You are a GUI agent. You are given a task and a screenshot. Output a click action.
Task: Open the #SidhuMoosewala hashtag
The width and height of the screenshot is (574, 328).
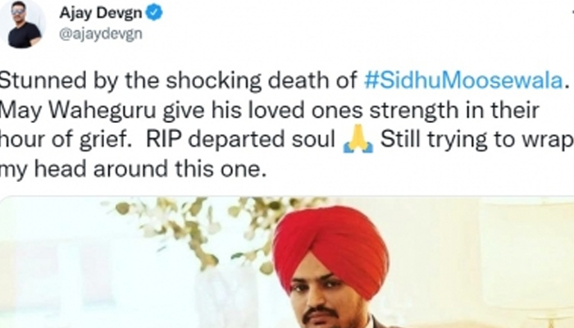(x=464, y=80)
